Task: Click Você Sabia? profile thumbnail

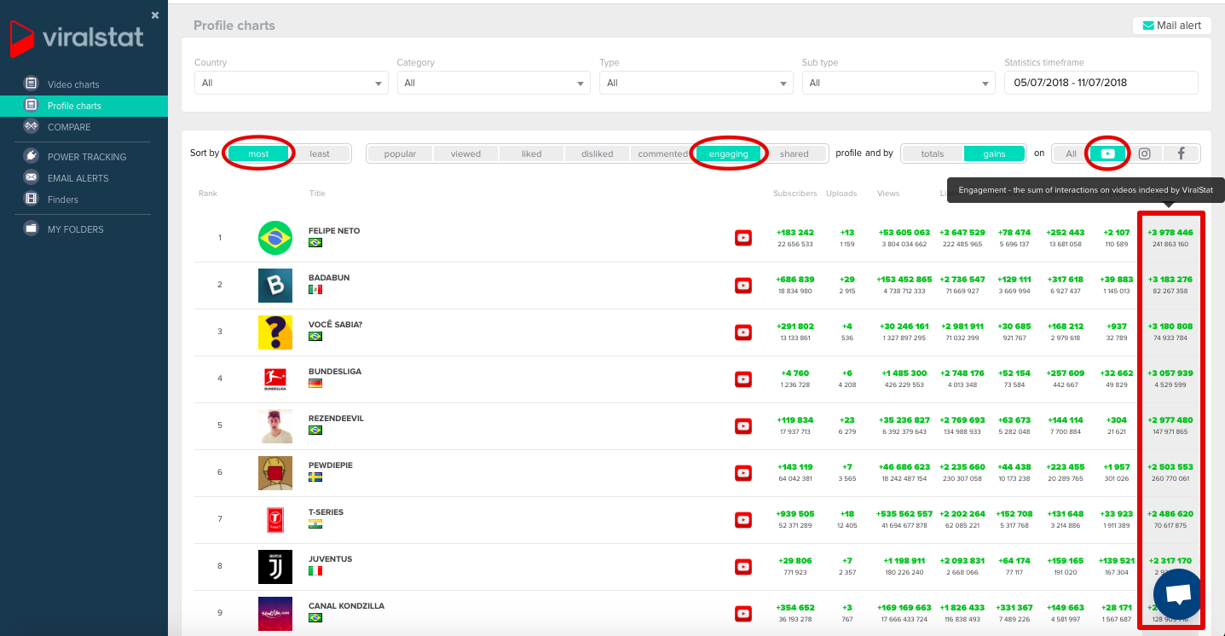Action: click(x=275, y=332)
